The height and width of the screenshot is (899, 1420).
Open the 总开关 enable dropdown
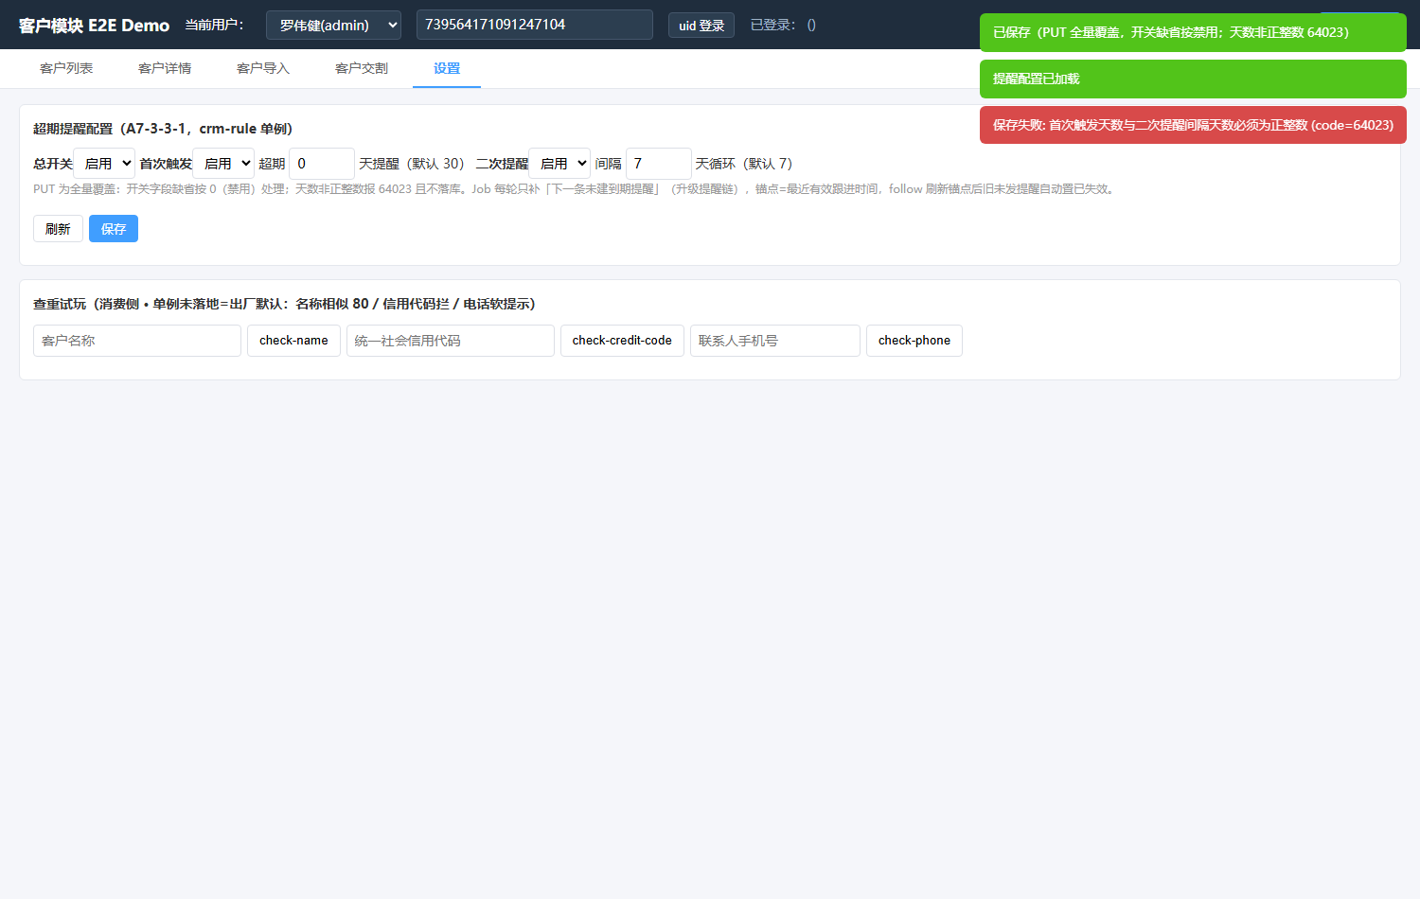(104, 164)
